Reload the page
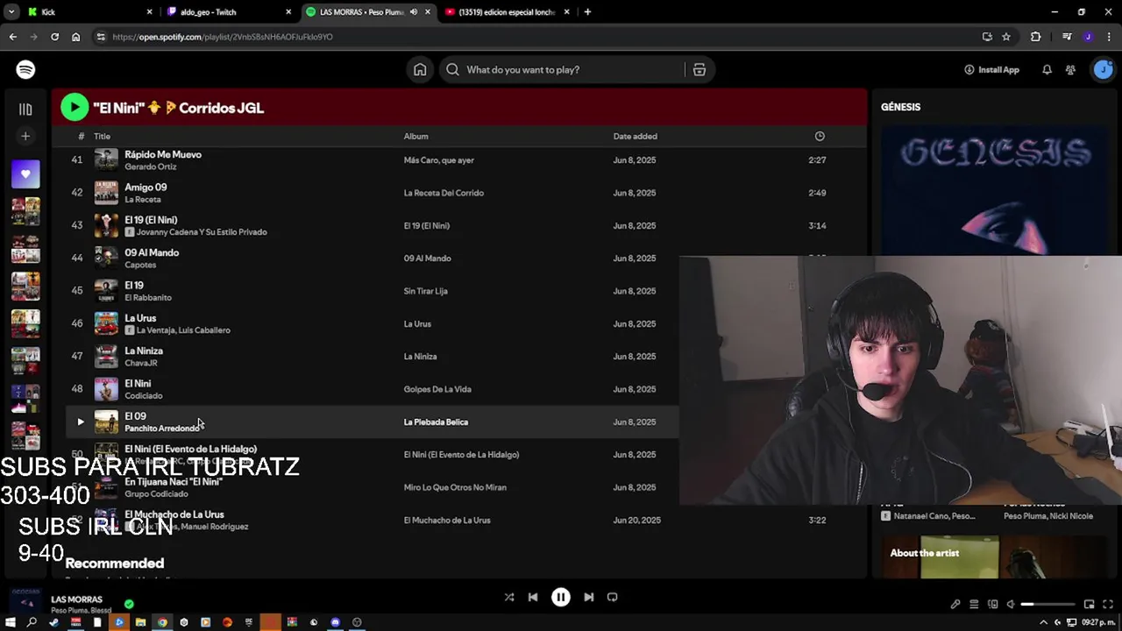The height and width of the screenshot is (631, 1122). [54, 37]
